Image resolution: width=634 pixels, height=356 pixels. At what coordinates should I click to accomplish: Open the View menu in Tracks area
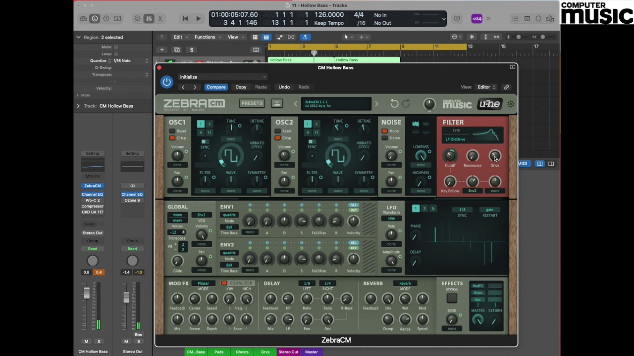[x=235, y=37]
